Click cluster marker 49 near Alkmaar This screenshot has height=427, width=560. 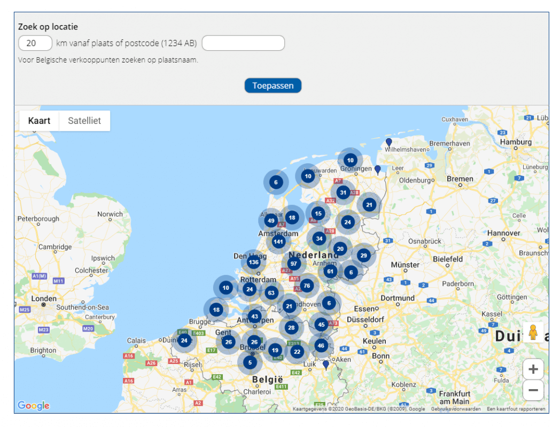(271, 221)
